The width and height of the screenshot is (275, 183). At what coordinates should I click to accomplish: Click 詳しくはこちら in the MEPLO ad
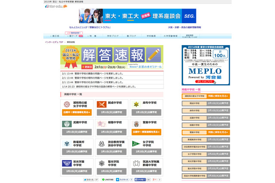(x=205, y=82)
